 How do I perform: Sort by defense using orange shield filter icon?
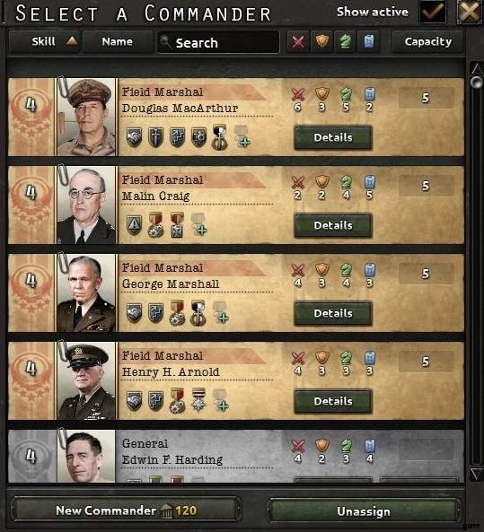pyautogui.click(x=322, y=42)
